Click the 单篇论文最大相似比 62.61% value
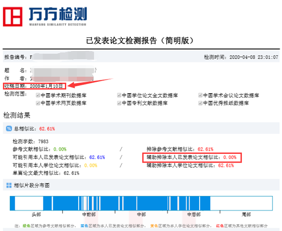Viewport: 282px width, 231px height. [71, 173]
